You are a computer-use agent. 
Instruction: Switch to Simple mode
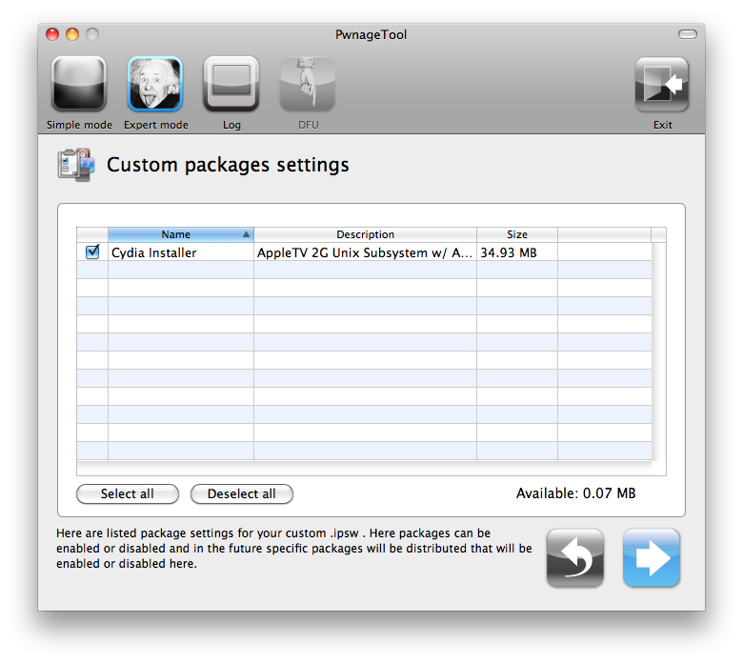pos(79,85)
